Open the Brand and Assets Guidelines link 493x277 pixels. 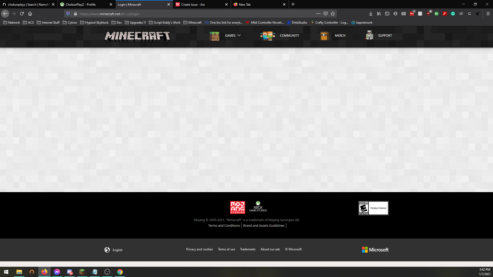click(x=264, y=226)
